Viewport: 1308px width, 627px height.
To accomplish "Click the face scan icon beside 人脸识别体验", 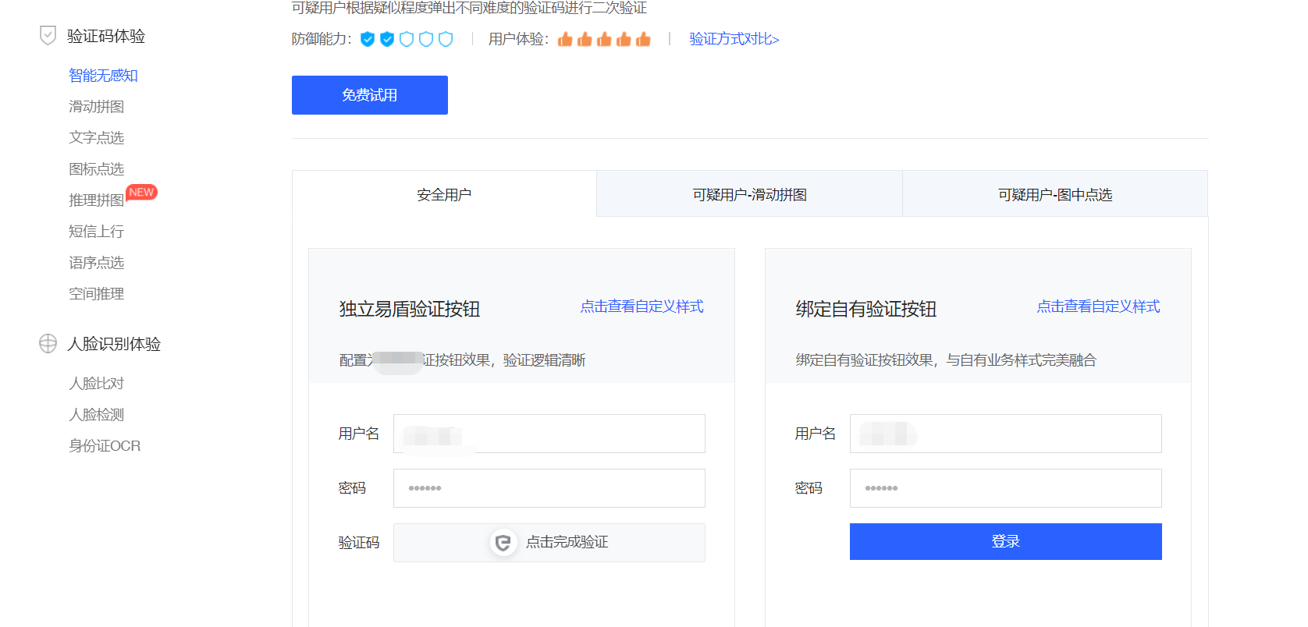I will point(48,344).
